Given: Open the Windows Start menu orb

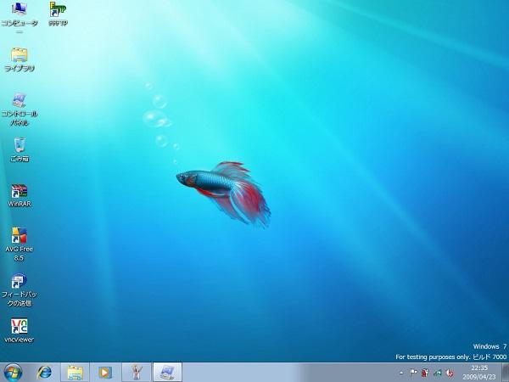Looking at the screenshot, I should 13,372.
